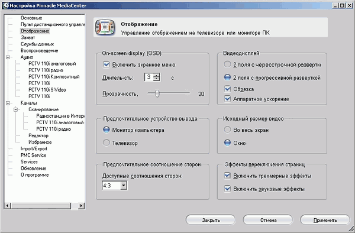Viewport: 355px width, 233px height.
Task: Open Редактор channels item
Action: [38, 136]
